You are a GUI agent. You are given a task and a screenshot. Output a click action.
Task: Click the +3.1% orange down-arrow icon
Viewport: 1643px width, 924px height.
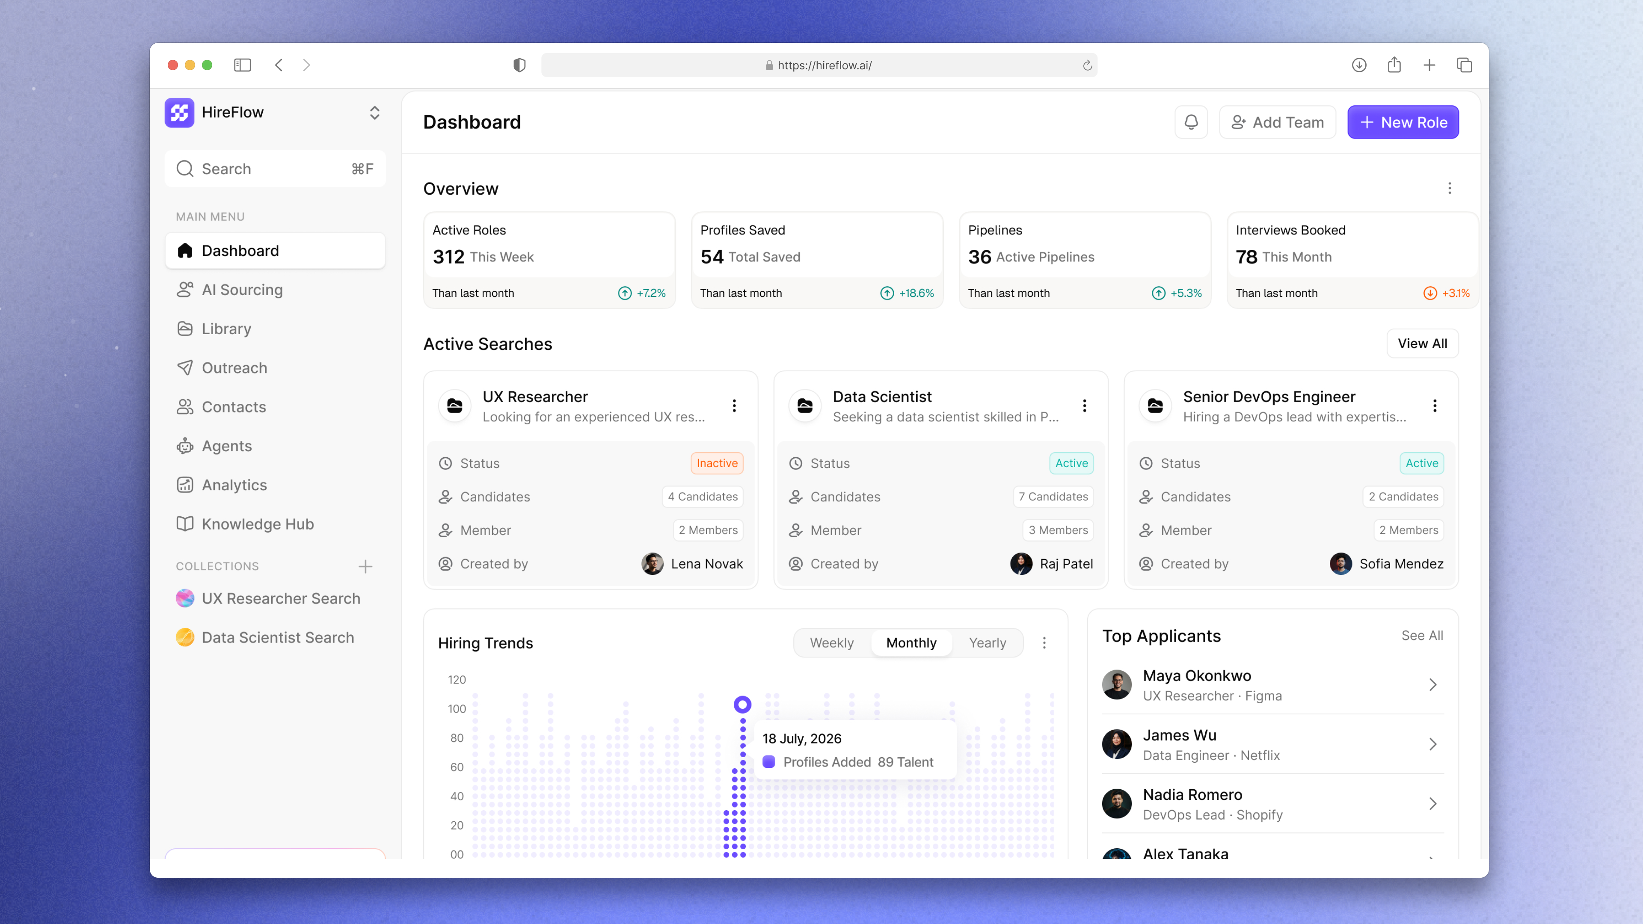click(x=1430, y=293)
